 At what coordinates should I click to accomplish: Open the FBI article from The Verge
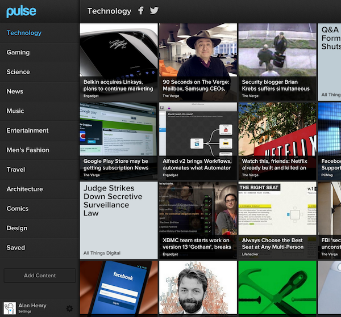pos(330,221)
